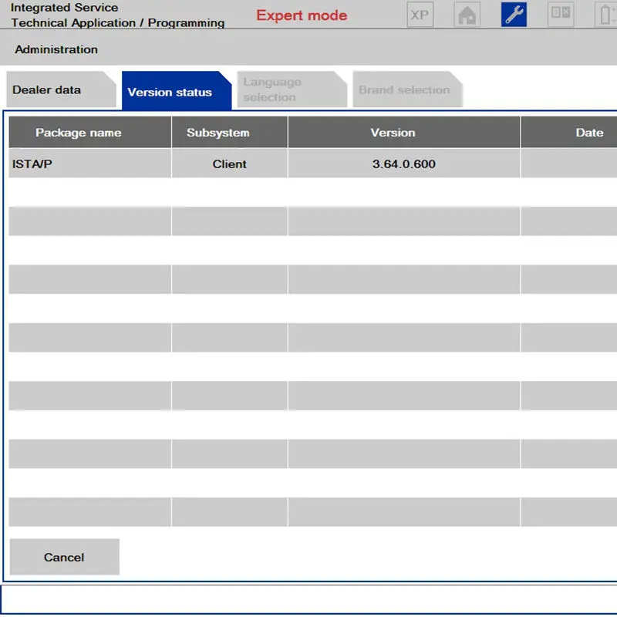Switch to the Version status tab

click(177, 90)
